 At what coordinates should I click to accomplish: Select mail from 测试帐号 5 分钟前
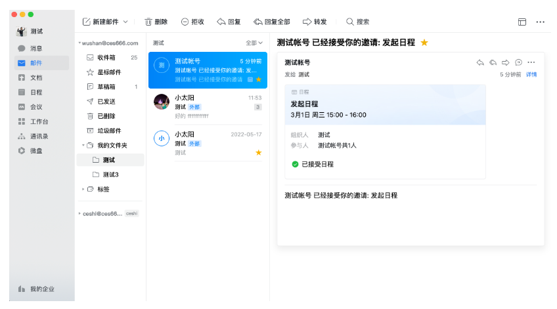208,70
